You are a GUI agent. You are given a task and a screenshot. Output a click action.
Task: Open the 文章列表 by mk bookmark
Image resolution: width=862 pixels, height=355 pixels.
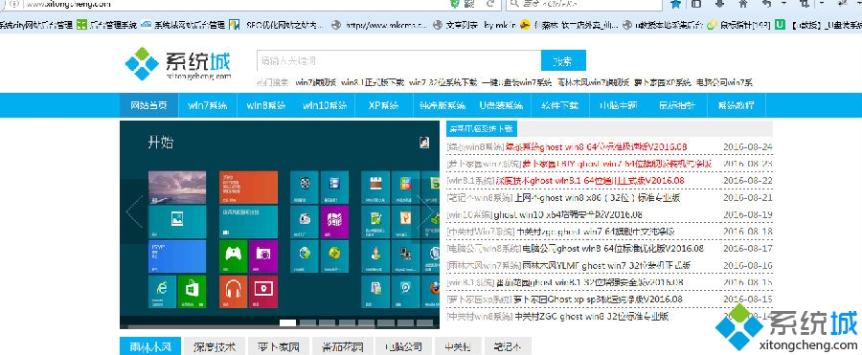coord(475,25)
